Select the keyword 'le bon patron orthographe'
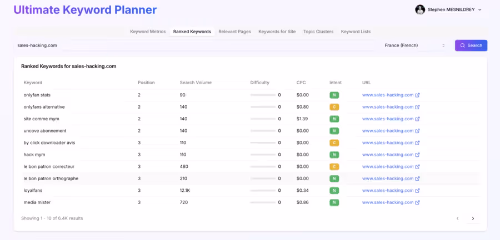This screenshot has height=240, width=500. [51, 178]
